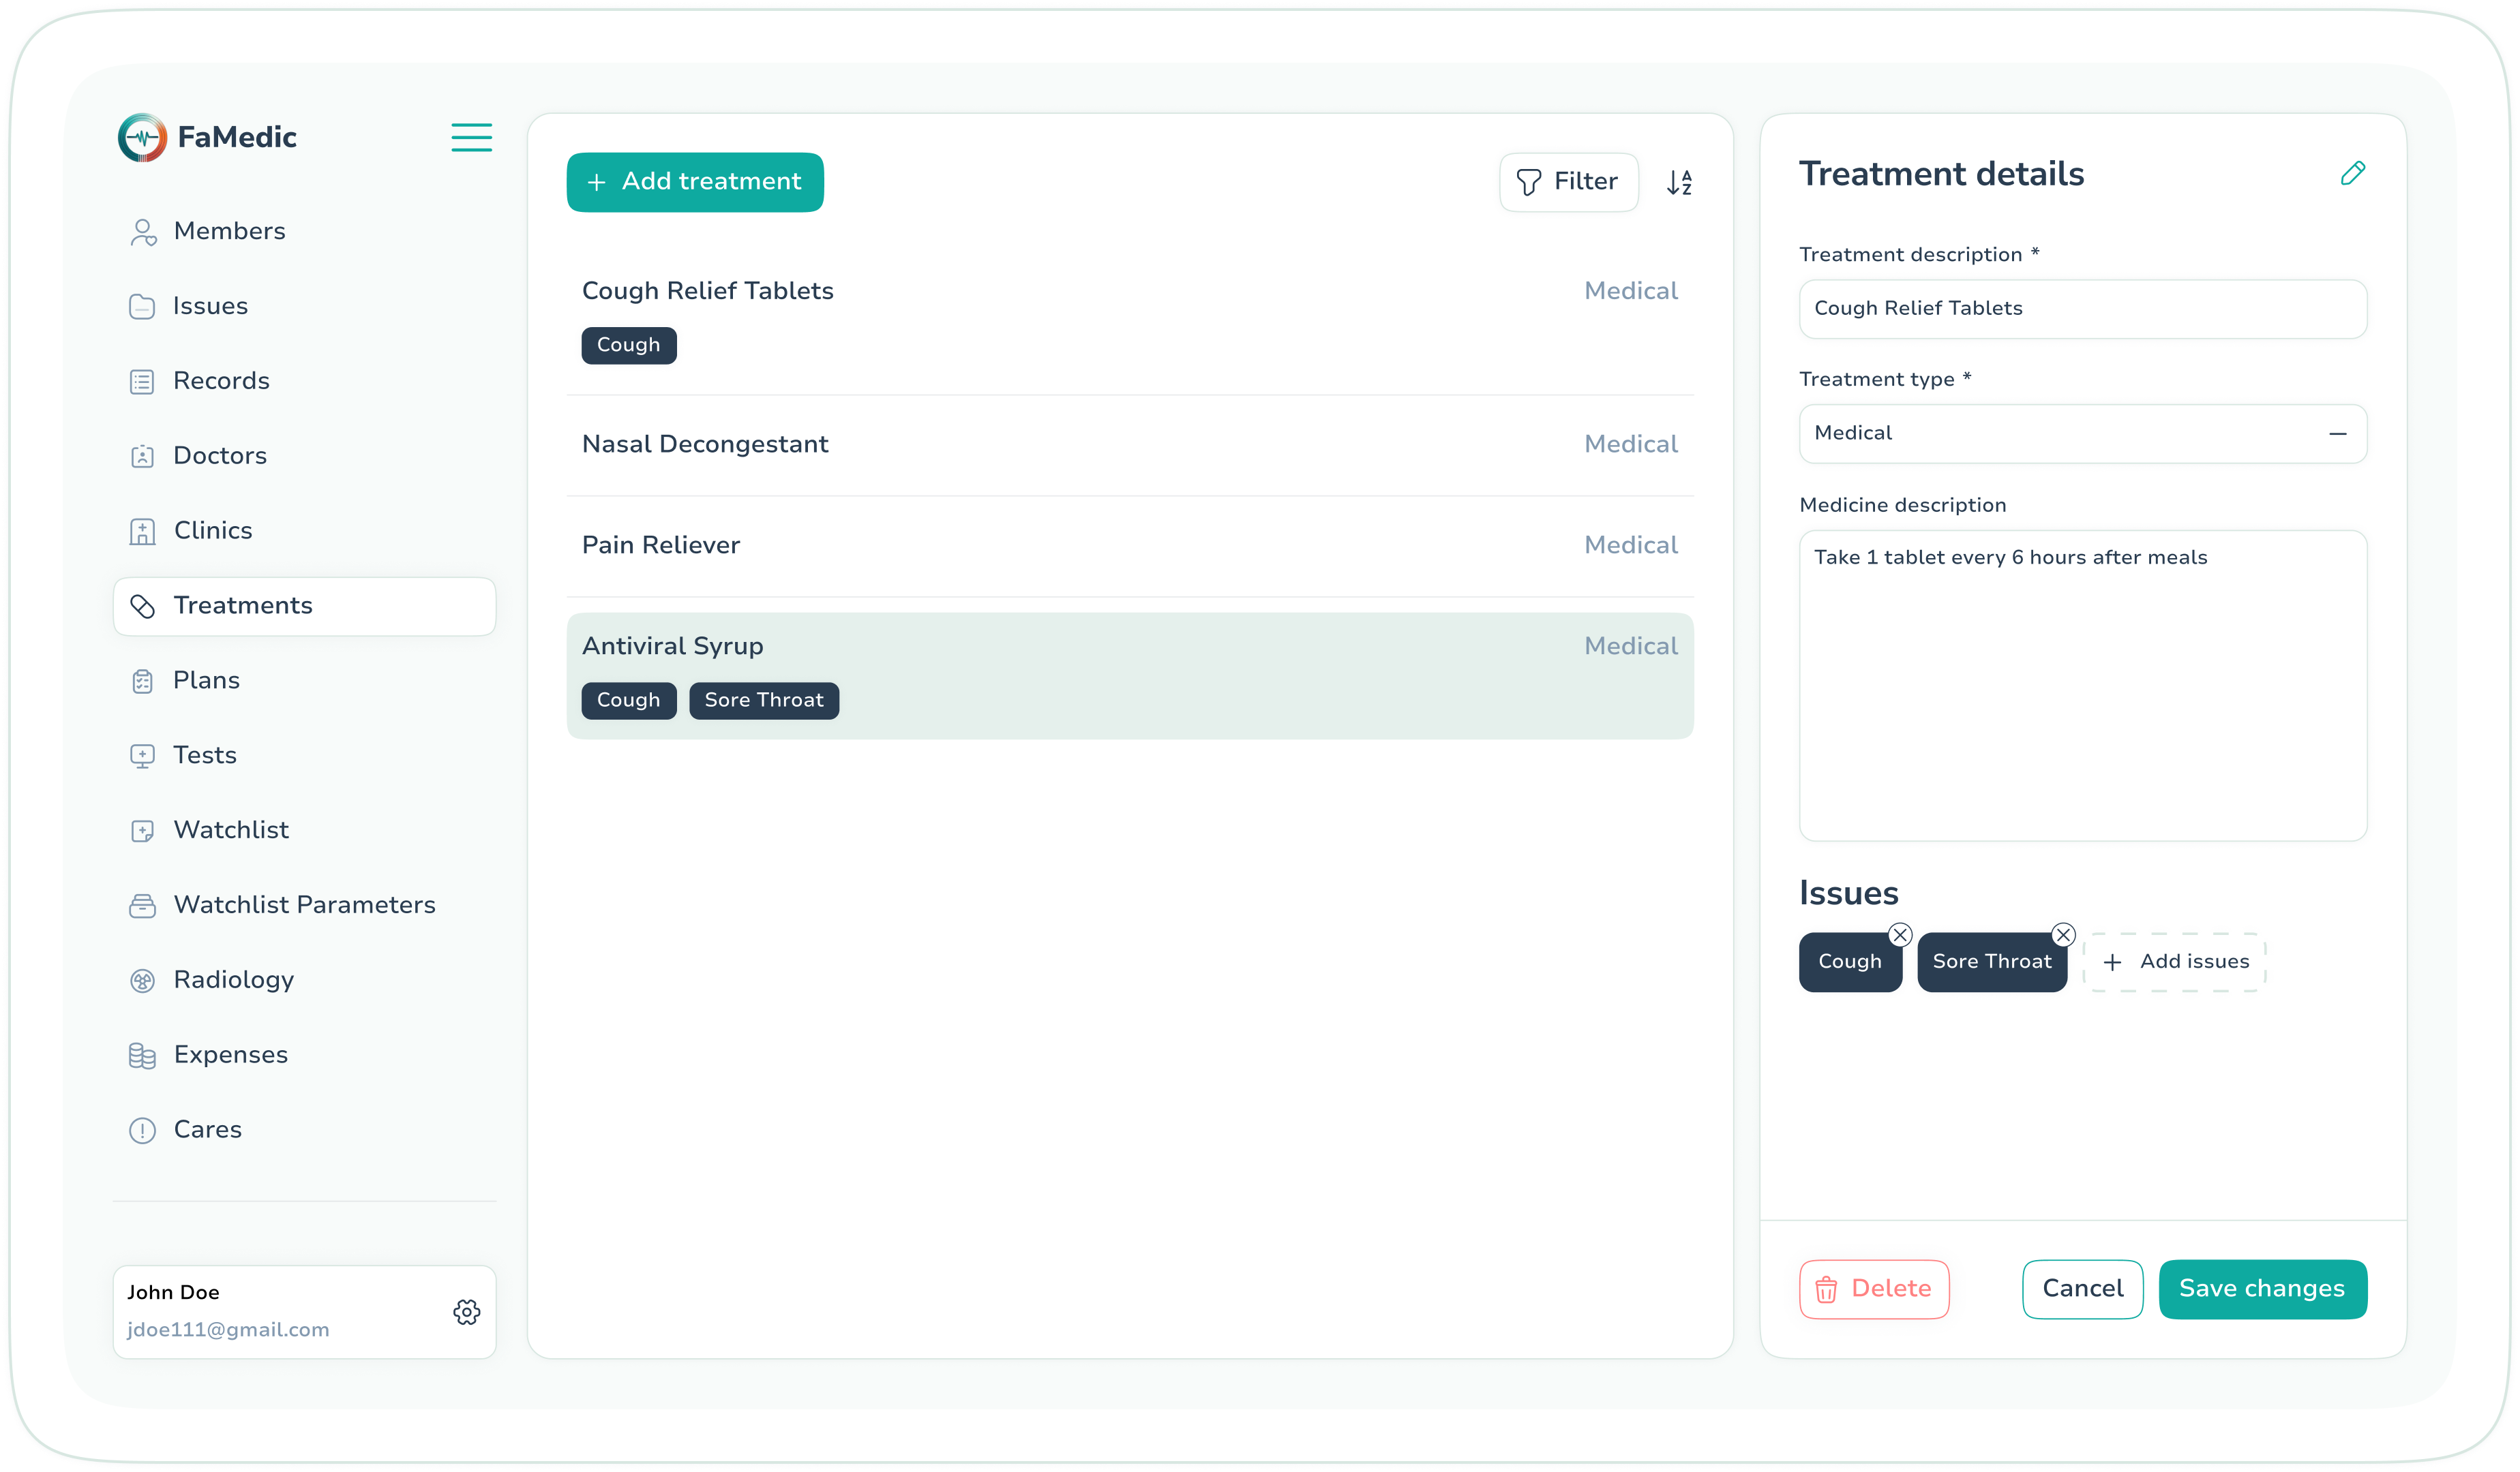
Task: Click the Tests monitor icon
Action: [x=142, y=756]
